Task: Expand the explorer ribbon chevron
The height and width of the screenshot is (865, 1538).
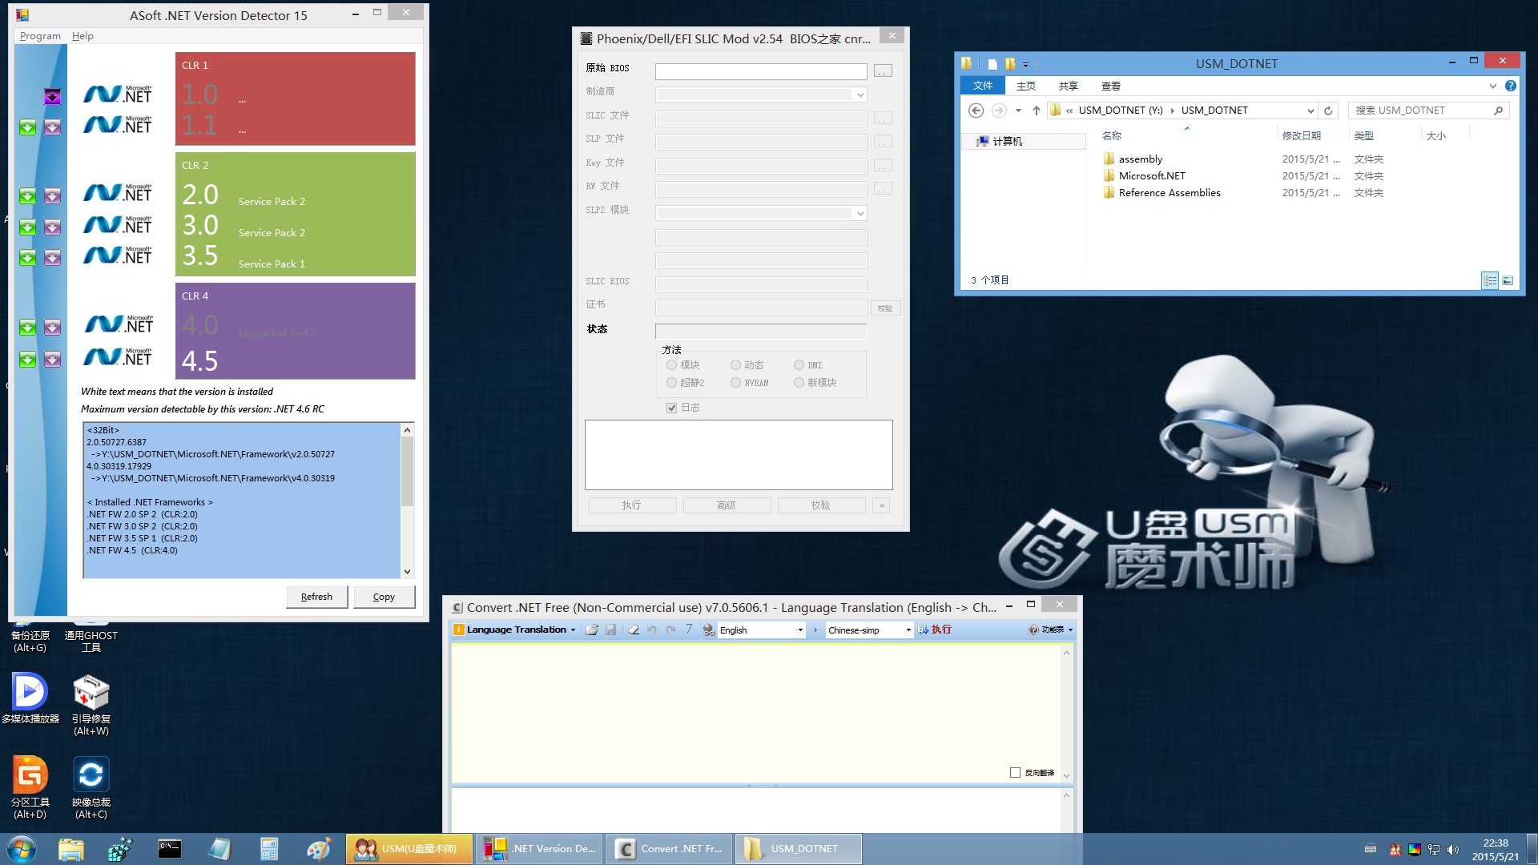Action: pos(1492,86)
